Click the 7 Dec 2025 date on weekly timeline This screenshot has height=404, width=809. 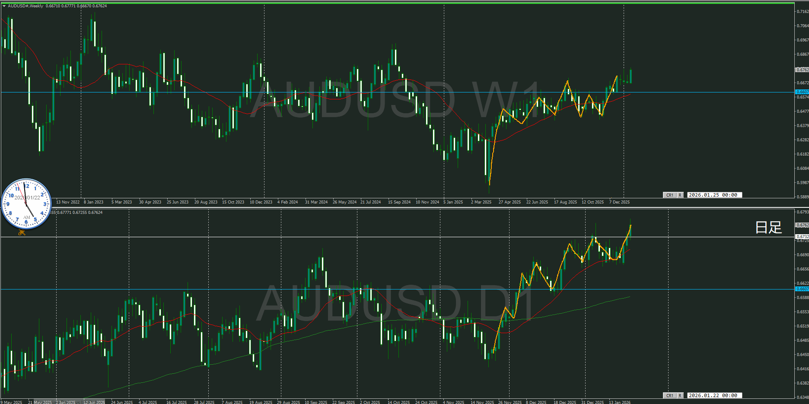[x=619, y=202]
